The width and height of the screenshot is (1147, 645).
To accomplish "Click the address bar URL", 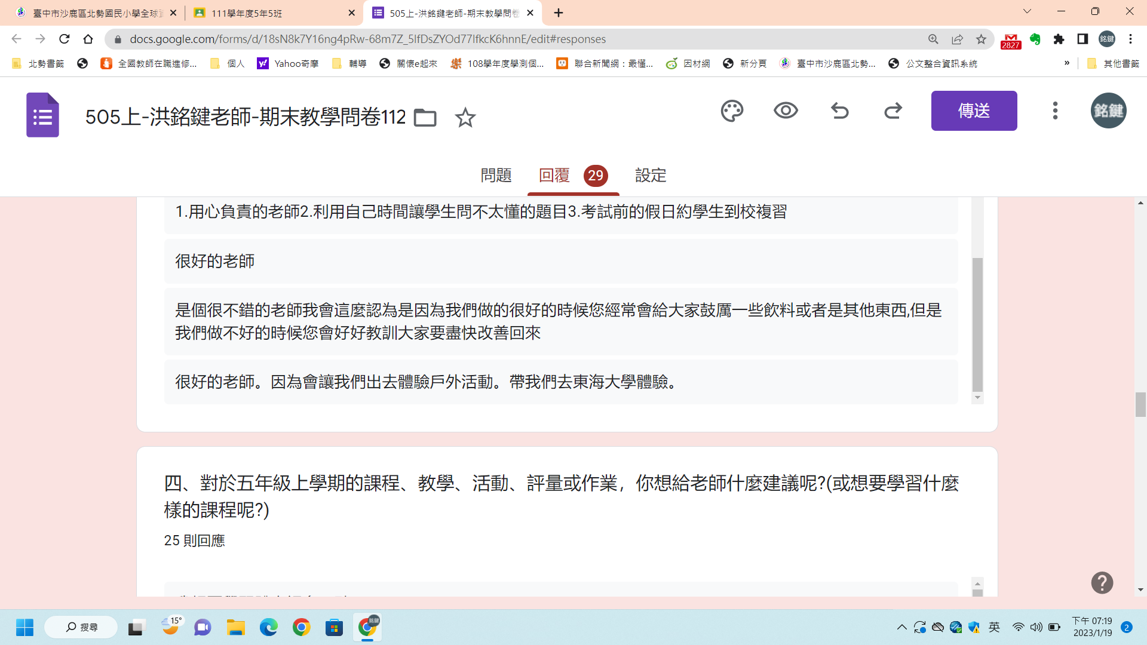I will (367, 39).
